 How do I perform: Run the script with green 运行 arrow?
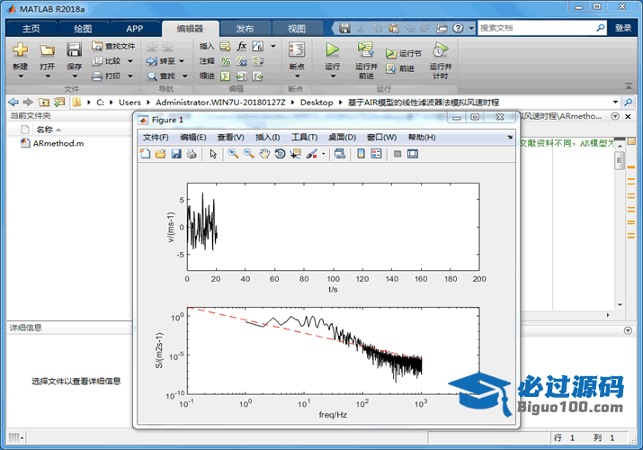[332, 50]
